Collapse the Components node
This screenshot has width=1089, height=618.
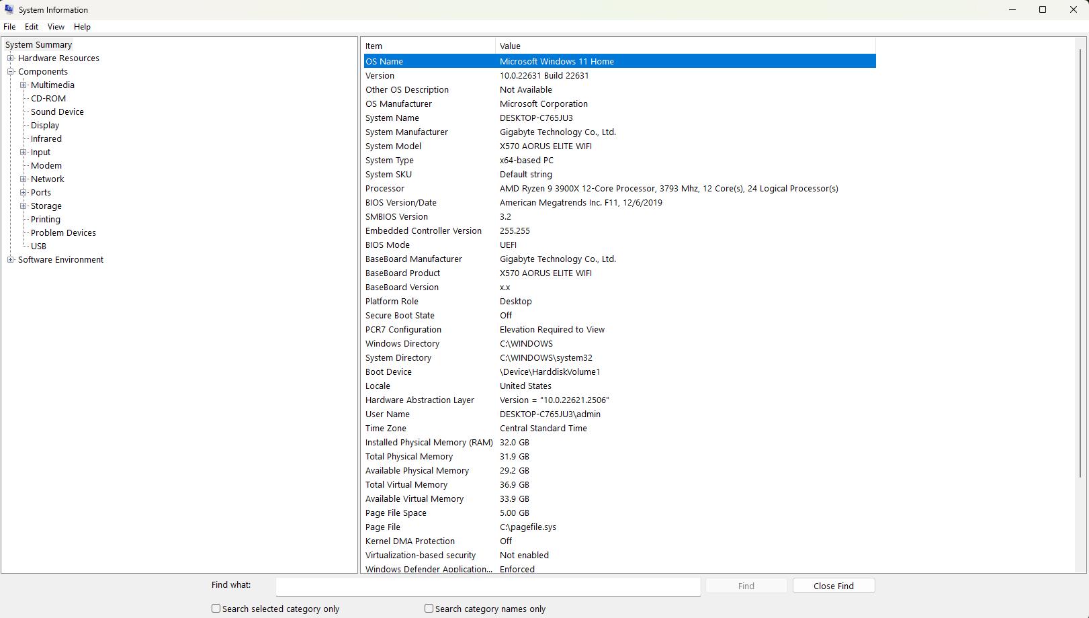coord(11,72)
